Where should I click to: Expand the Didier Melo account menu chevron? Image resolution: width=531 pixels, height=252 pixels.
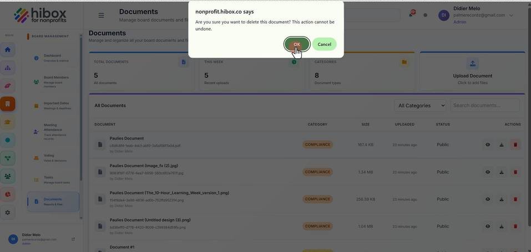pos(511,15)
